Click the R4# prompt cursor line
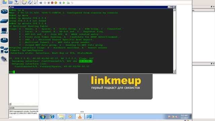The width and height of the screenshot is (215, 121). [12, 72]
